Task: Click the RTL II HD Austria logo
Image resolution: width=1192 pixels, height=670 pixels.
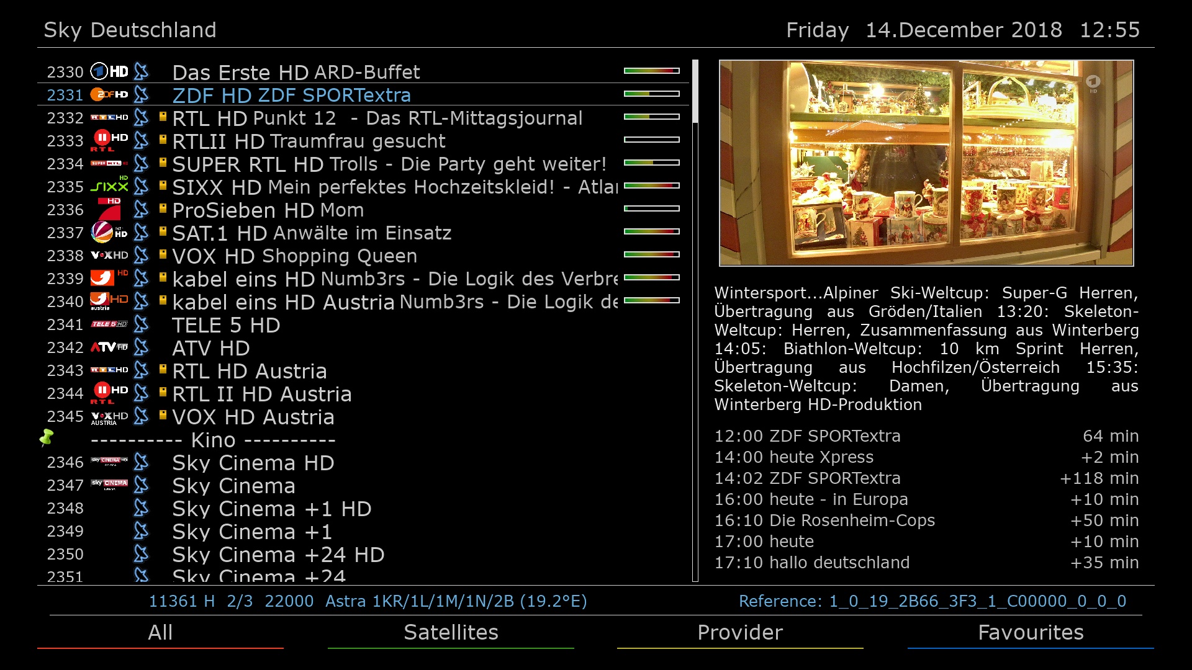Action: [109, 393]
